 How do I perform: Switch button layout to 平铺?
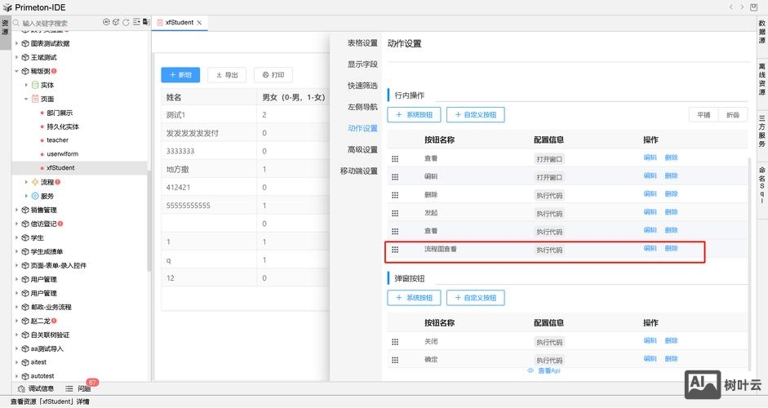pyautogui.click(x=704, y=114)
